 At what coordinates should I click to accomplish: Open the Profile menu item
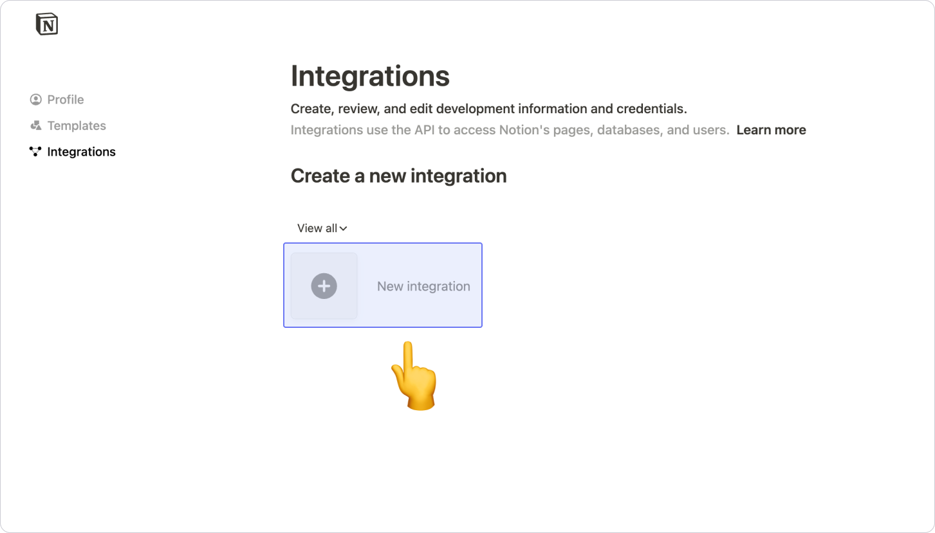point(66,100)
